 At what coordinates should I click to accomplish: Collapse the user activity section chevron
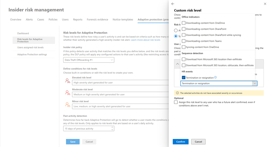[x=177, y=64]
